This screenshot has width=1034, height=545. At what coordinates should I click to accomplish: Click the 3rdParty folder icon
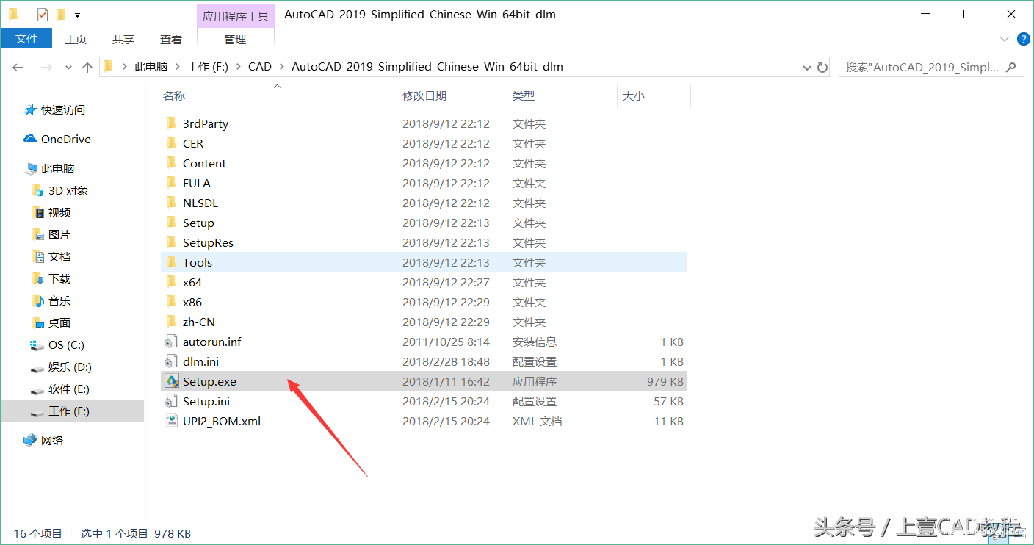click(171, 123)
